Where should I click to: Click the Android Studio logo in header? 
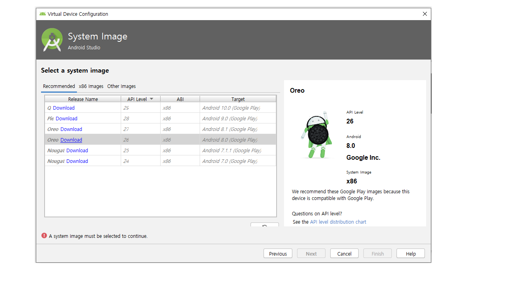[x=52, y=40]
